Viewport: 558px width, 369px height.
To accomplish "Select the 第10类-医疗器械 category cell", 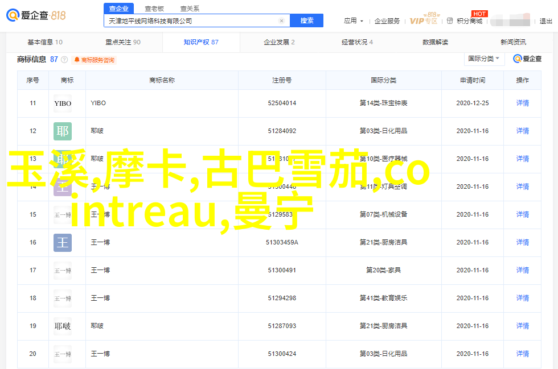I will [x=384, y=159].
